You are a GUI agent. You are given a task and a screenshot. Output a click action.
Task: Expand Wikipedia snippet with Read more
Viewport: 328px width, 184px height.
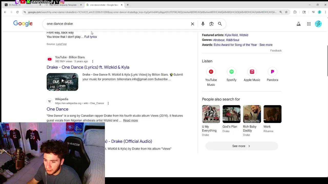tap(130, 120)
